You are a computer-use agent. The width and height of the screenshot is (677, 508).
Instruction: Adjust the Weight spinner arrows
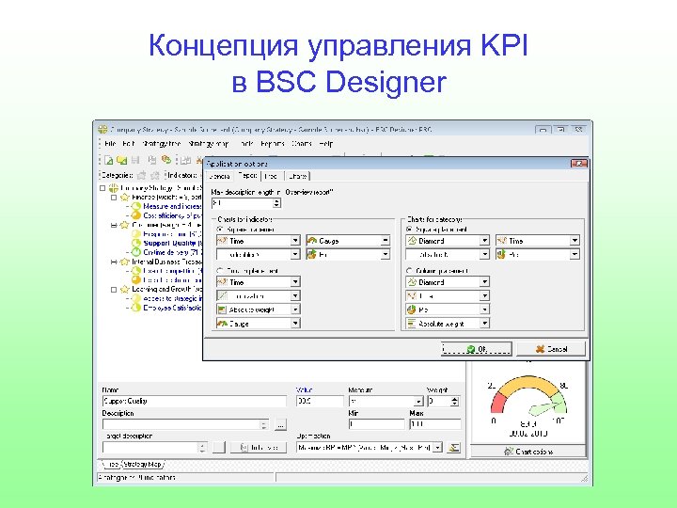coord(455,402)
